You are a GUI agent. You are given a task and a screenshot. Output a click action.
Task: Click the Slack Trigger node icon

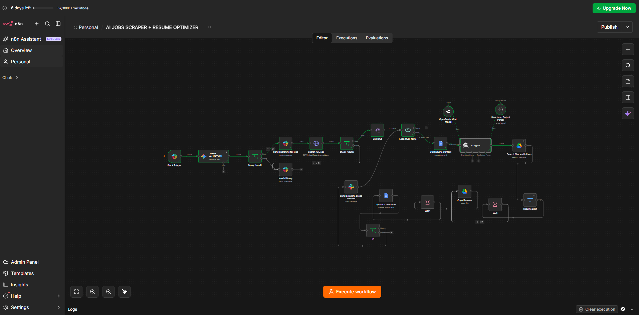tap(174, 156)
